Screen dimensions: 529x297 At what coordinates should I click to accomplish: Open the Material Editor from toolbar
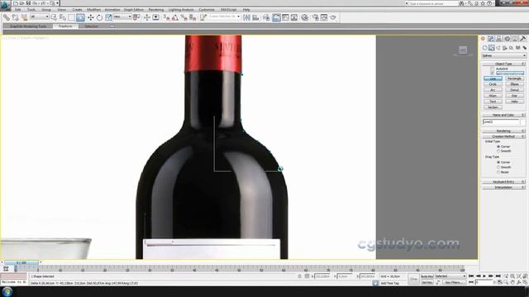click(305, 17)
